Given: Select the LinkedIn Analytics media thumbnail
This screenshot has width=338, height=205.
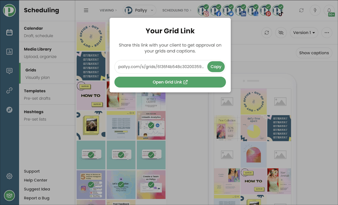Looking at the screenshot, I should 151,126.
